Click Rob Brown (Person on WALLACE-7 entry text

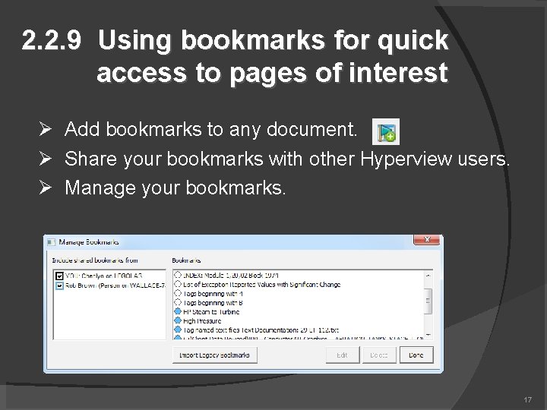point(115,285)
